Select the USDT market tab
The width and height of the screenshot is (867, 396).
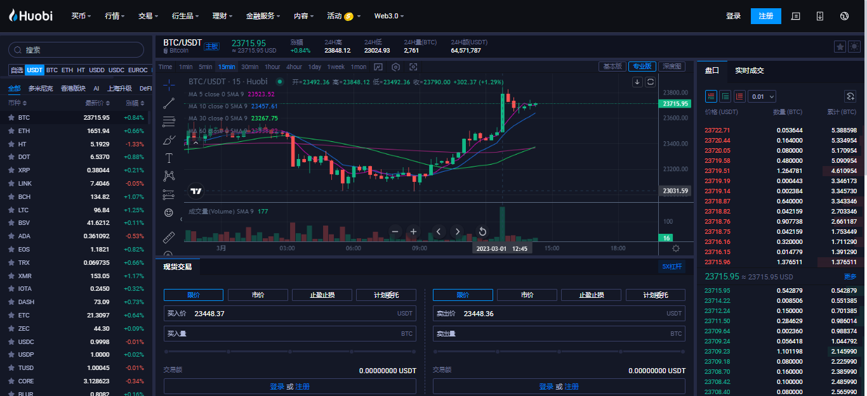[34, 70]
